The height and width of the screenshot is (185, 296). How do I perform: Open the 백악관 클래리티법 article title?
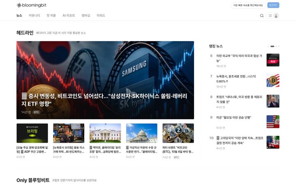click(105, 150)
